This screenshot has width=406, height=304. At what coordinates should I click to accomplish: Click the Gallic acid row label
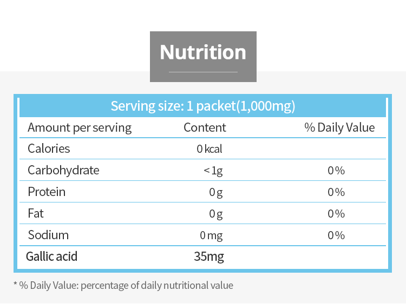[x=52, y=256]
